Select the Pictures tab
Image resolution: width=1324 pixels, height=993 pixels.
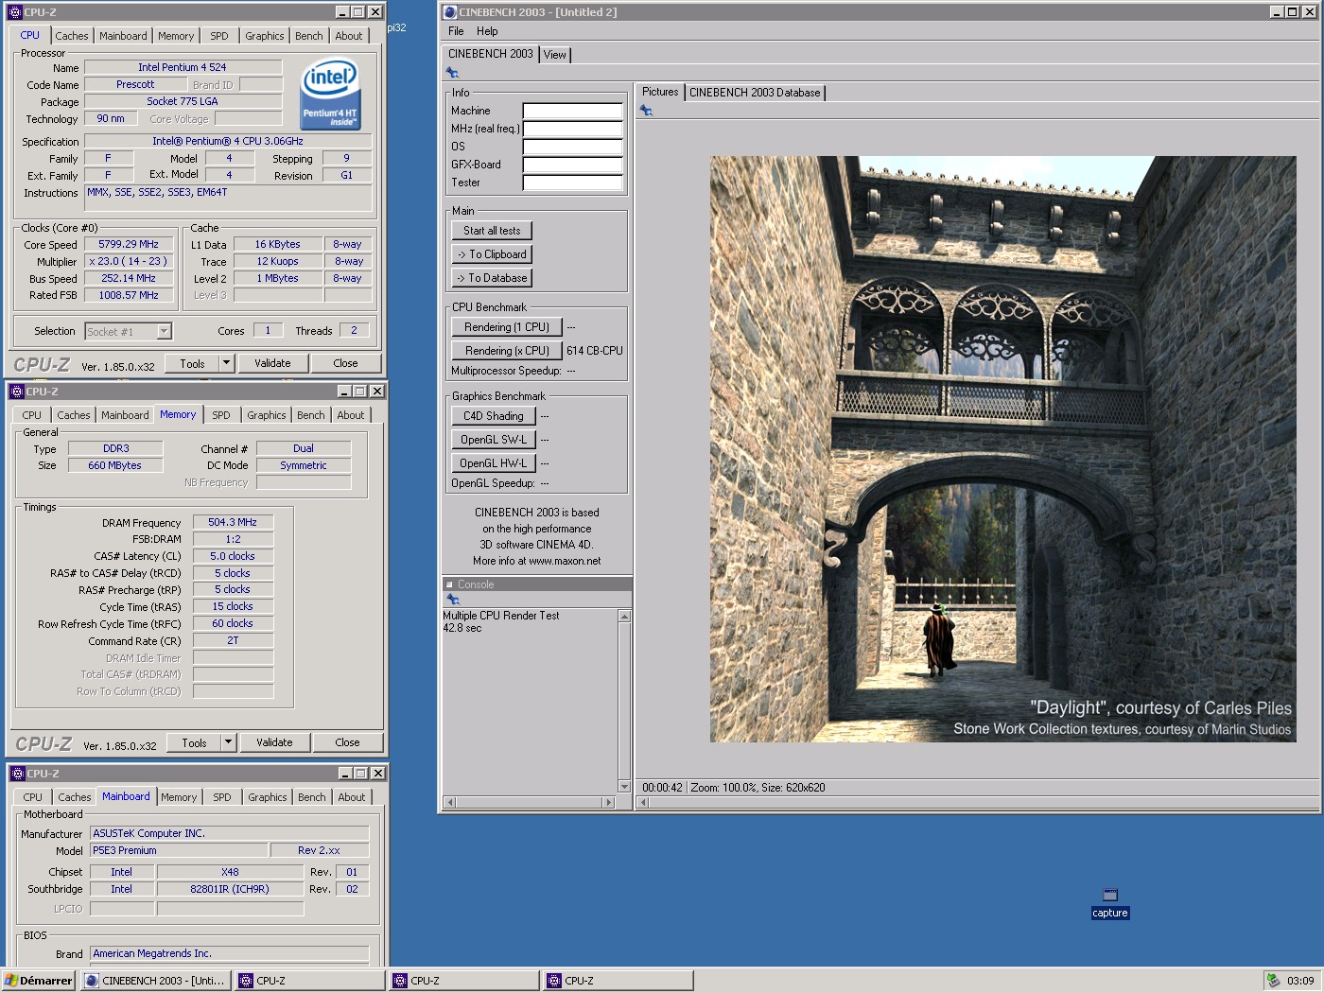tap(660, 92)
